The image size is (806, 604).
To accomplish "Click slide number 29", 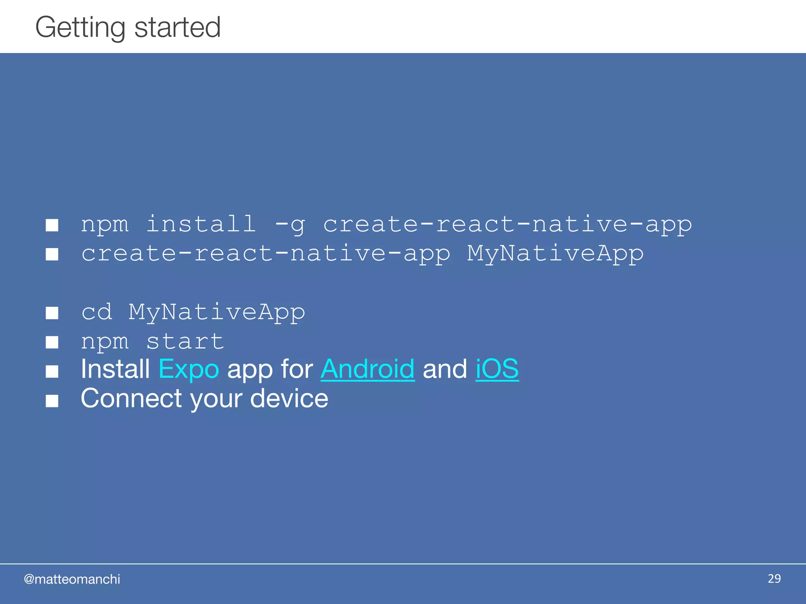I will pyautogui.click(x=774, y=578).
